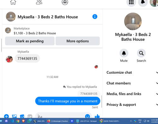Show hidden system tray icons chevron
158x124 pixels.
tap(131, 121)
